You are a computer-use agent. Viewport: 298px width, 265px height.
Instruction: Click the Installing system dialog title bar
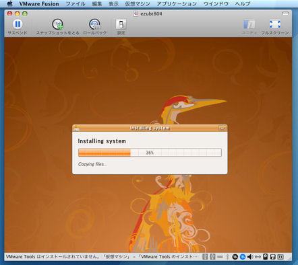point(150,128)
